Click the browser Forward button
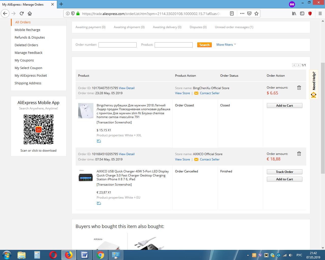325x260 pixels. pos(14,13)
